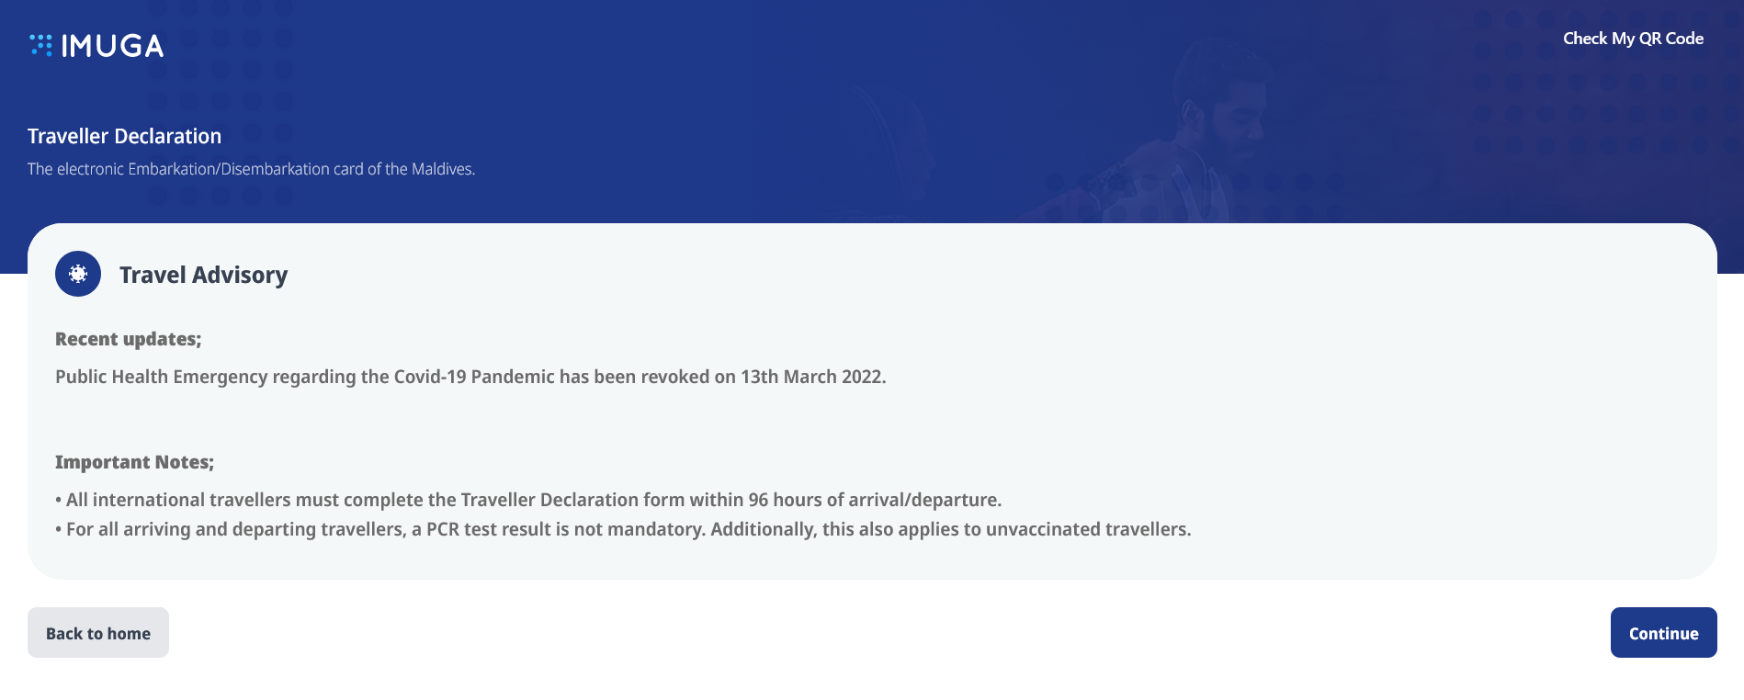Viewport: 1744px width, 700px height.
Task: Click the virus icon beside Travel Advisory
Action: click(78, 274)
